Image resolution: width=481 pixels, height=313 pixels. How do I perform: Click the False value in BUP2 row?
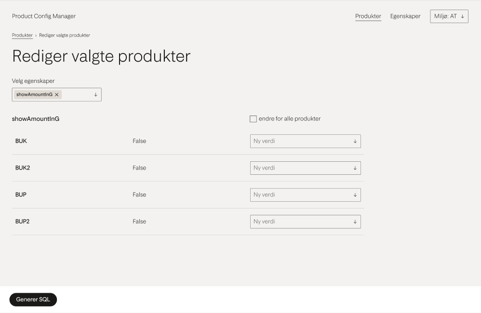click(x=139, y=222)
